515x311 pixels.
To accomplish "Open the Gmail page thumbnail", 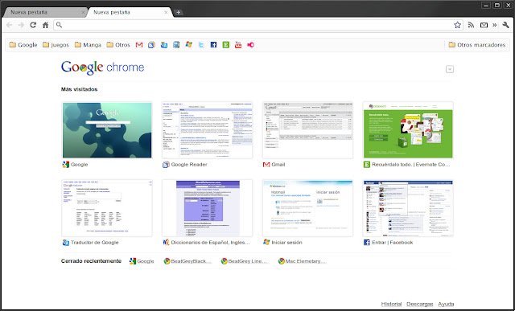I will click(x=307, y=130).
